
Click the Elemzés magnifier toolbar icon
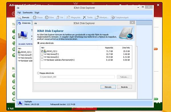(x=19, y=17)
